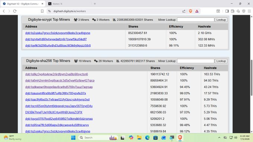Launch Copilot from taskbar
Screen dimensions: 253x142
131,138
